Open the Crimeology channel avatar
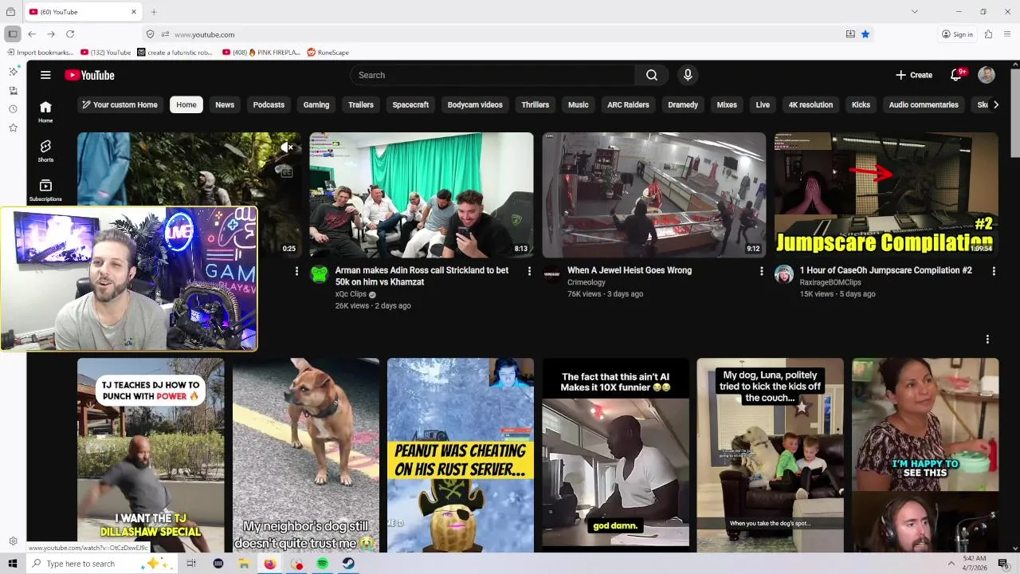 [551, 274]
